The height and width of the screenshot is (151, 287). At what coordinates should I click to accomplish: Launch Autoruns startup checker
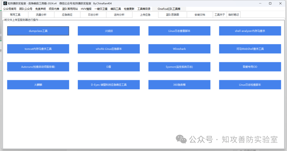click(x=38, y=67)
